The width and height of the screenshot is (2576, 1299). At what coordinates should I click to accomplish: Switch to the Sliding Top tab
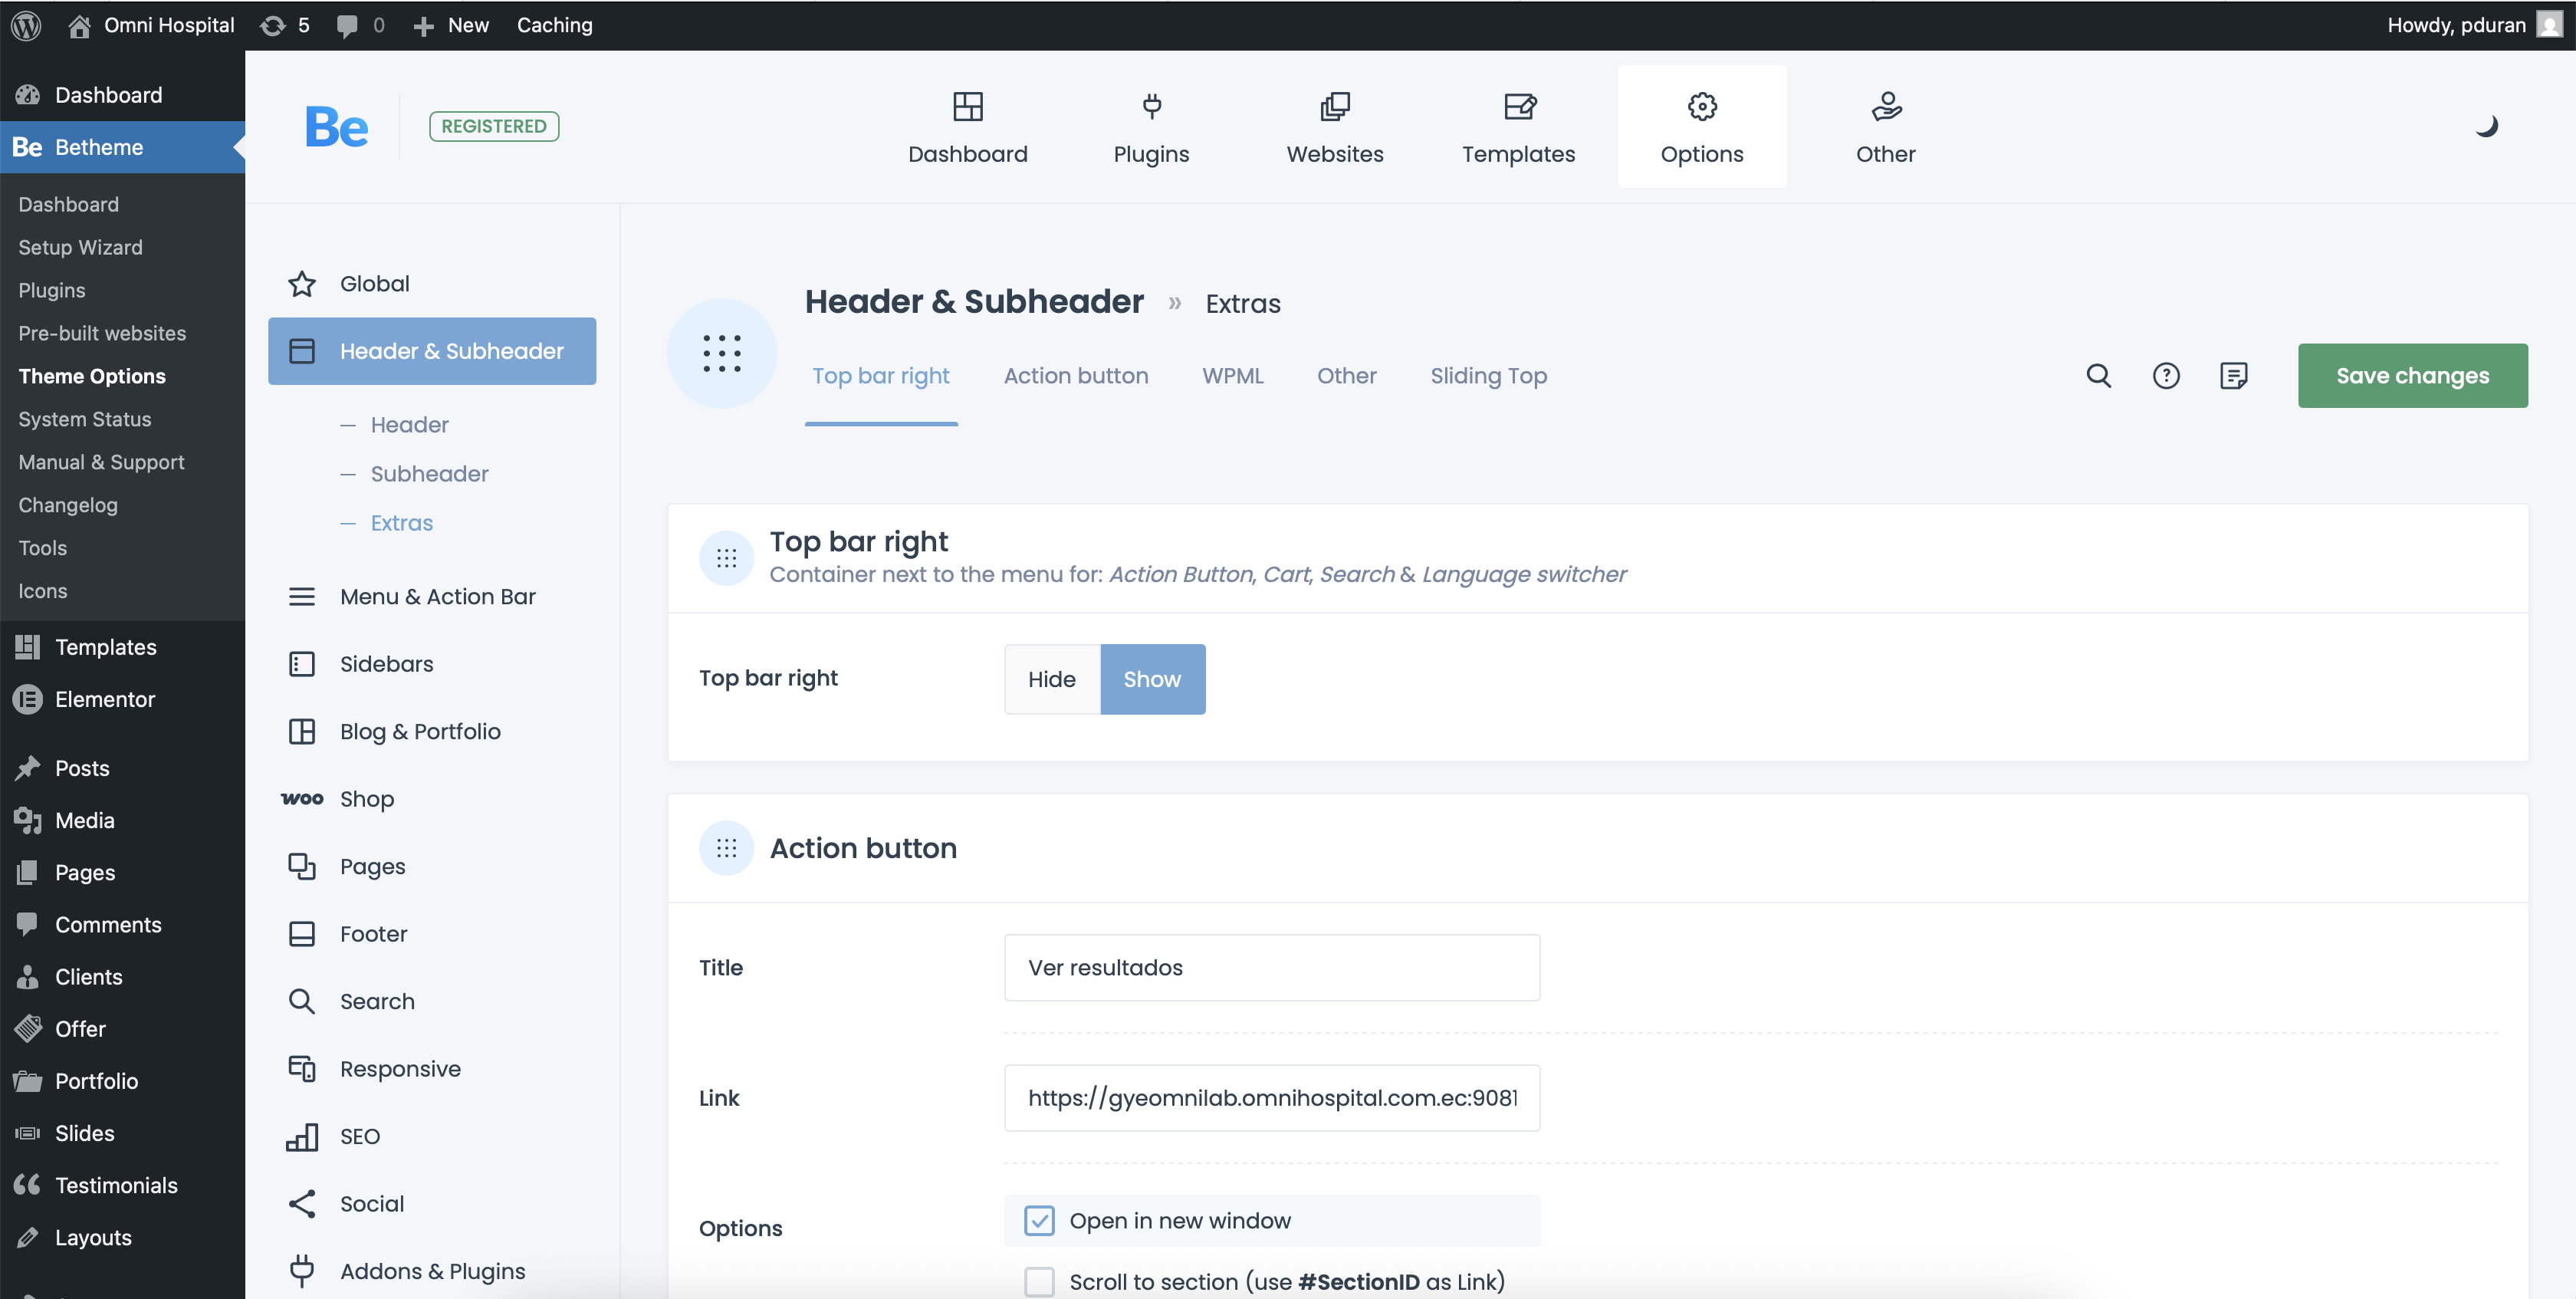tap(1488, 376)
